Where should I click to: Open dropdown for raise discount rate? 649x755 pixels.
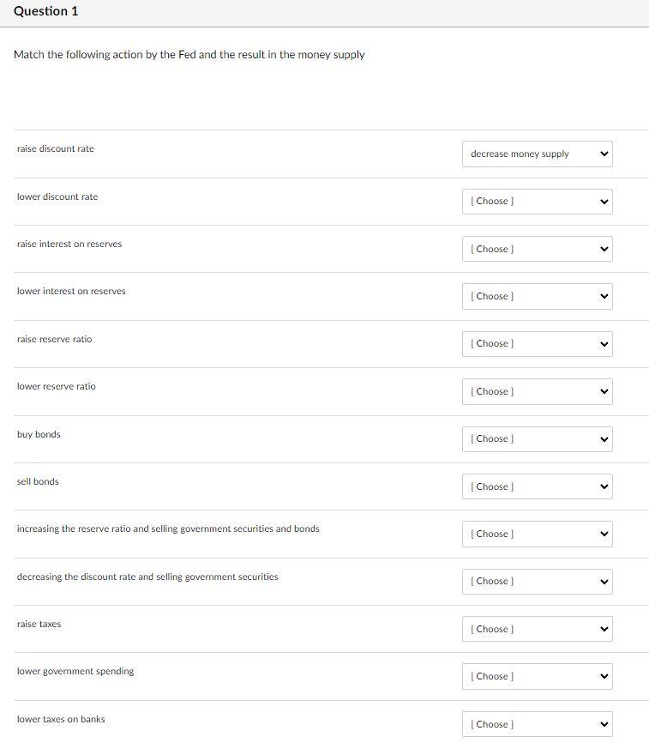[x=538, y=154]
